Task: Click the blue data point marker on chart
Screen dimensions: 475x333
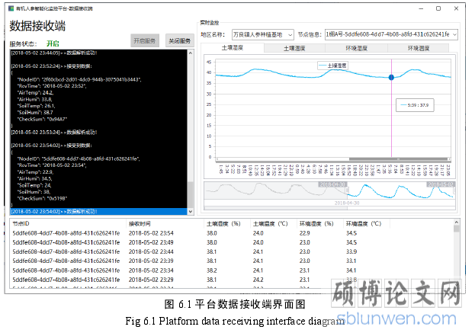Action: (x=391, y=78)
